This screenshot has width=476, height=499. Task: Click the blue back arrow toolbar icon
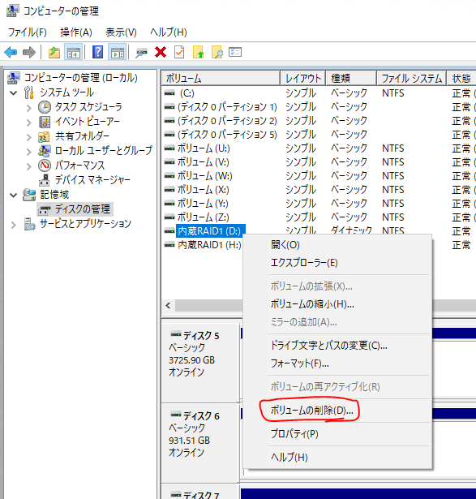point(11,52)
